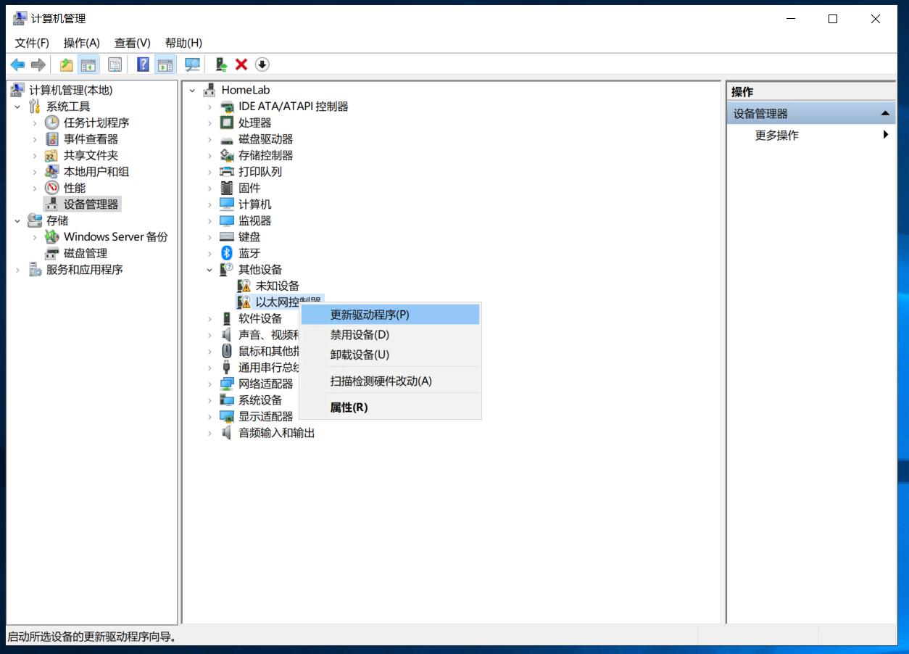The height and width of the screenshot is (654, 909).
Task: Expand the 通用串行总线 category
Action: (x=209, y=368)
